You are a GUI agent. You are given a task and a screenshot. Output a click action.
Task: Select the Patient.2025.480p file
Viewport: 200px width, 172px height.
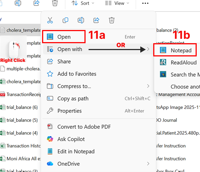point(178,133)
